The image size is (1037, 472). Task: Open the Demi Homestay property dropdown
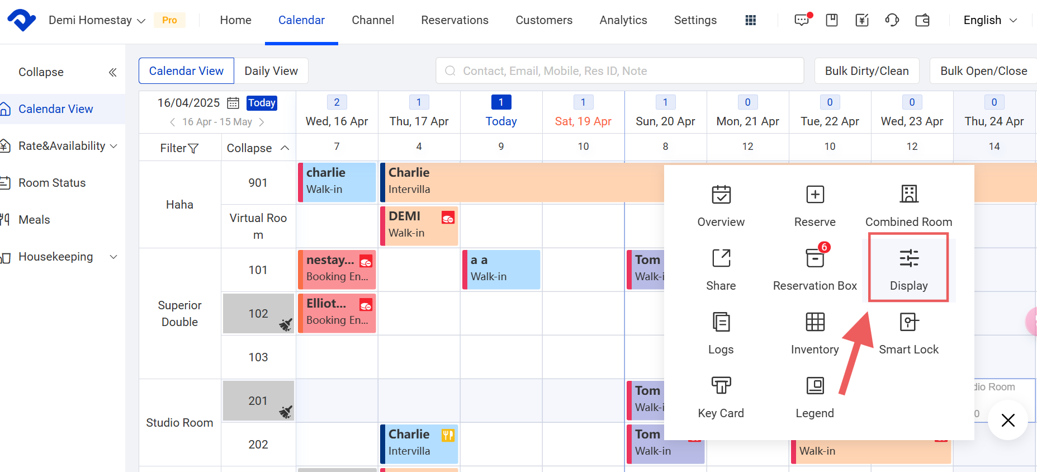(x=97, y=20)
